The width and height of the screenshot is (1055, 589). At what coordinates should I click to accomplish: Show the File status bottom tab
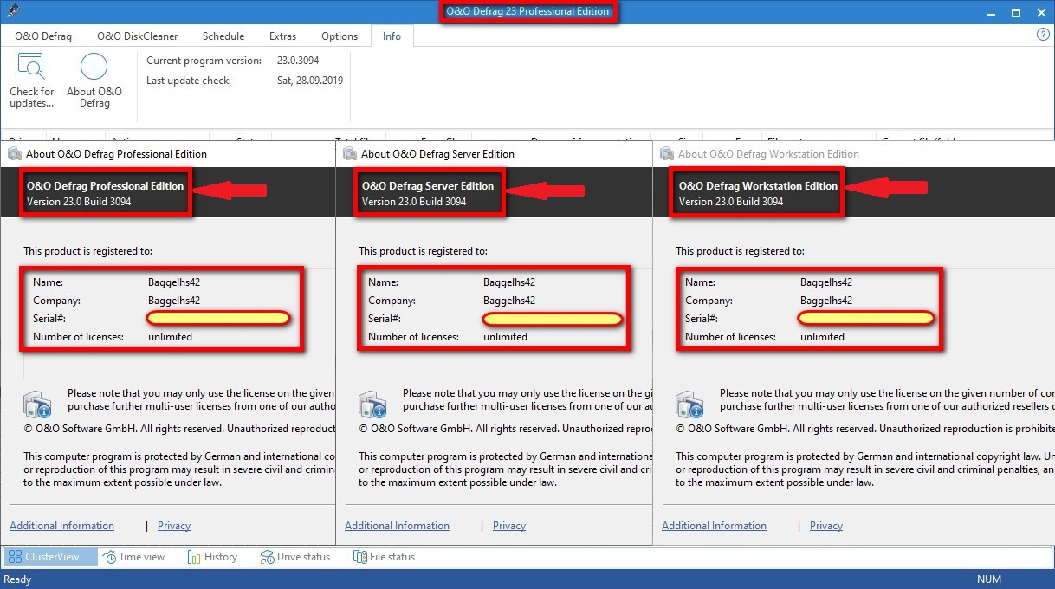pyautogui.click(x=384, y=557)
